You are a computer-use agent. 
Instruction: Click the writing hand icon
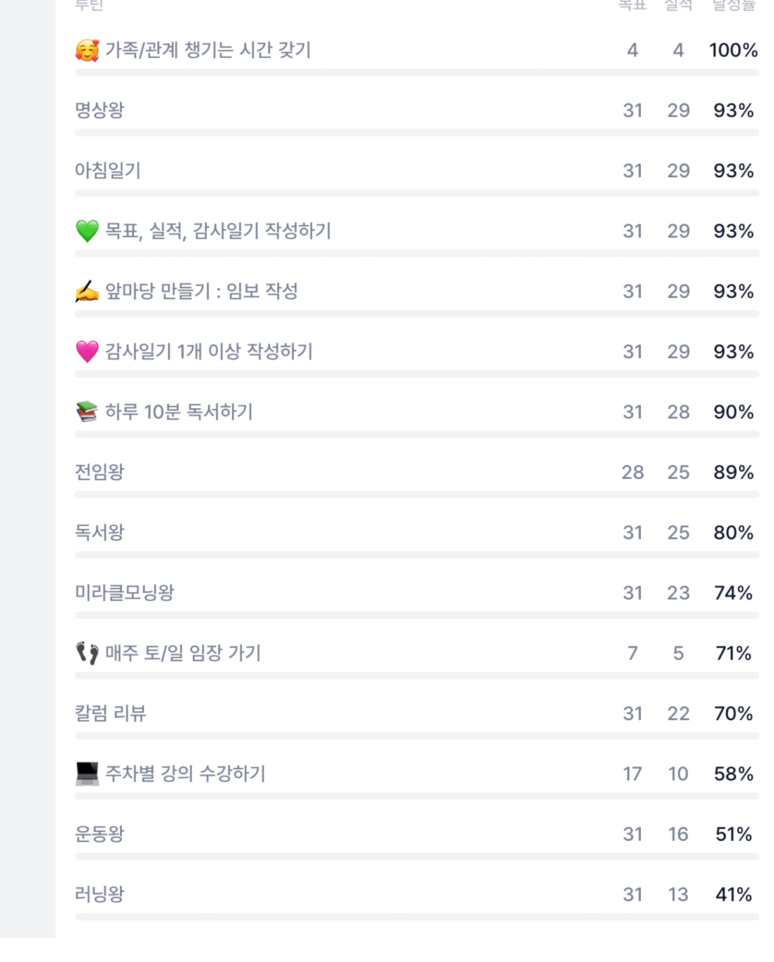87,291
